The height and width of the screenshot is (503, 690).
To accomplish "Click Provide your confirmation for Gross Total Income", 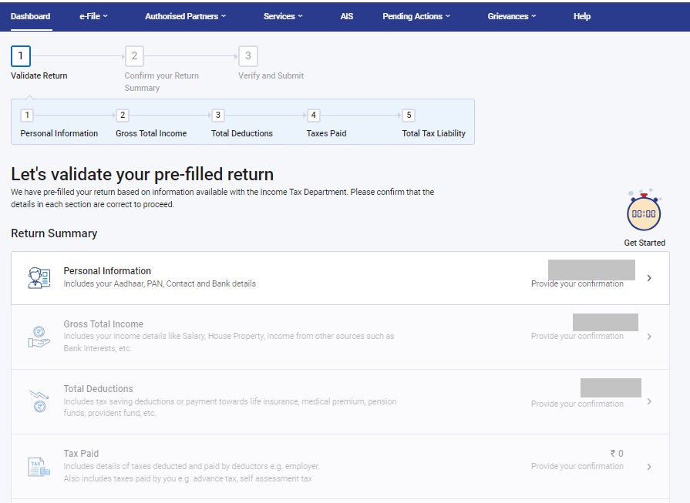I will pos(576,336).
